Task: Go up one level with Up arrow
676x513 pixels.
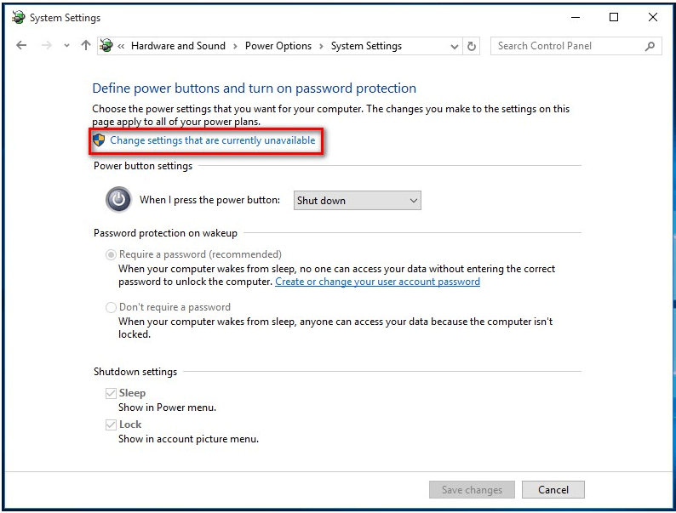Action: point(86,45)
